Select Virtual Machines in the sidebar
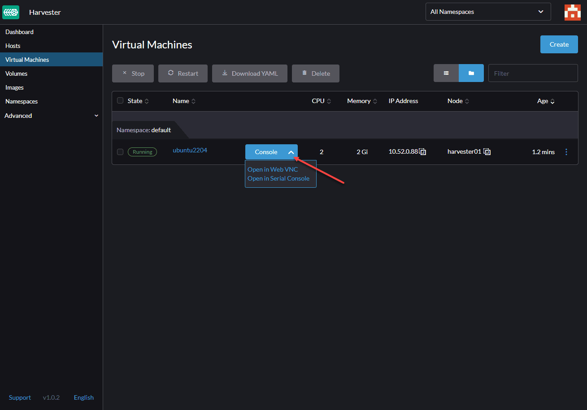587x410 pixels. (51, 60)
